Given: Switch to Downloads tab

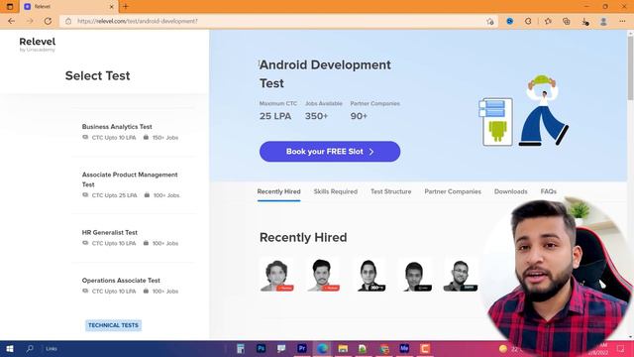Looking at the screenshot, I should [x=511, y=191].
